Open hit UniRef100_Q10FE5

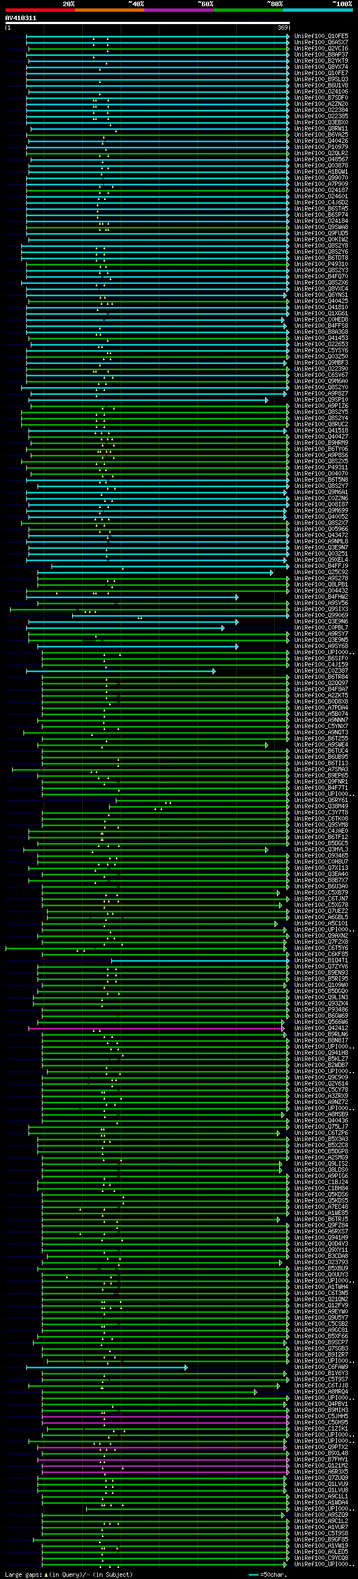pos(321,36)
